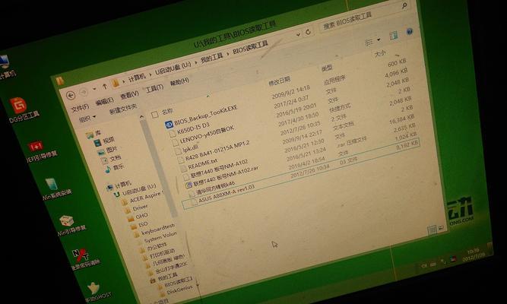This screenshot has width=507, height=304.
Task: Open the 查看(V) menu
Action: click(129, 95)
